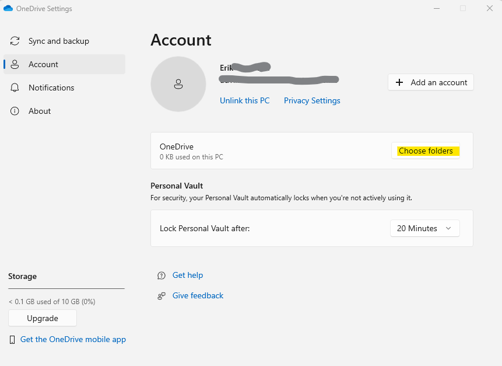Click the 'Lock Personal Vault after:' label
502x366 pixels.
pyautogui.click(x=205, y=228)
